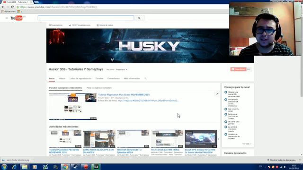Open Gestor de vídeos
This screenshot has width=303, height=170.
click(x=105, y=25)
